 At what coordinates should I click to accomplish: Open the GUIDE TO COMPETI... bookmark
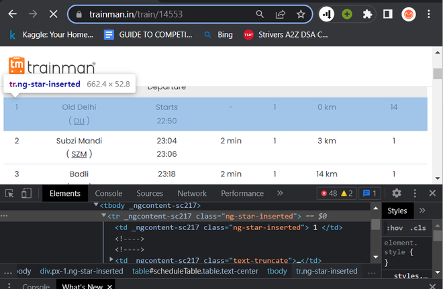click(148, 35)
